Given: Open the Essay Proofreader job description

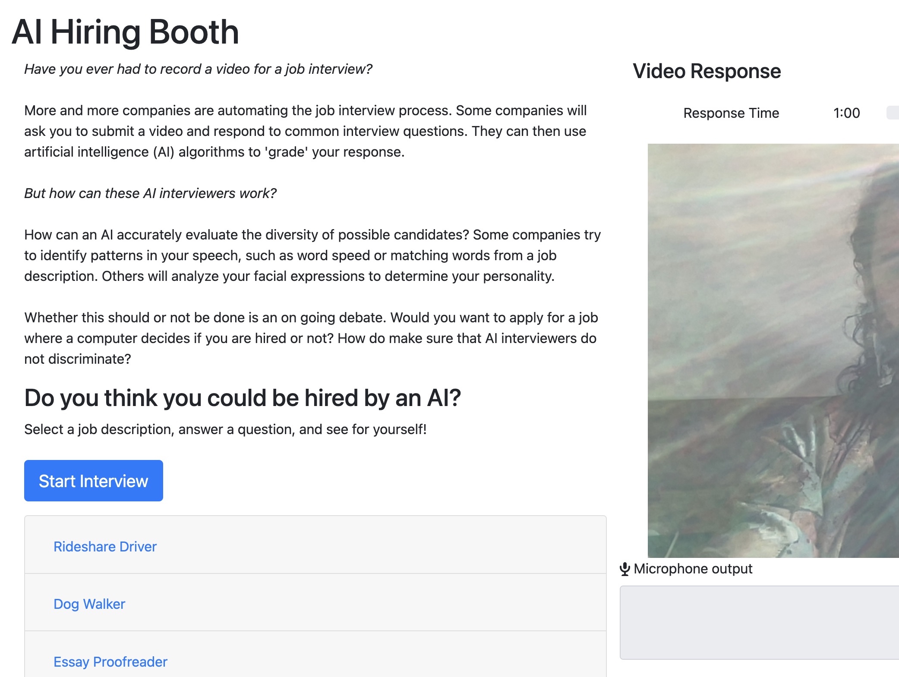Looking at the screenshot, I should (110, 662).
